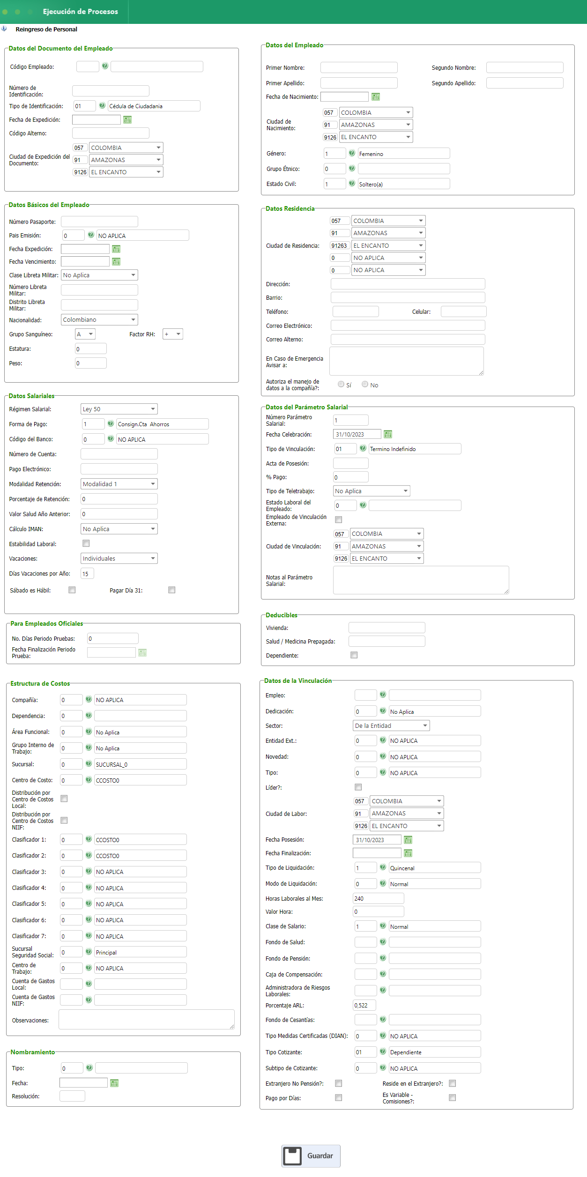Open lookup for Tipo de Identificación
This screenshot has height=1177, width=587.
coord(102,105)
